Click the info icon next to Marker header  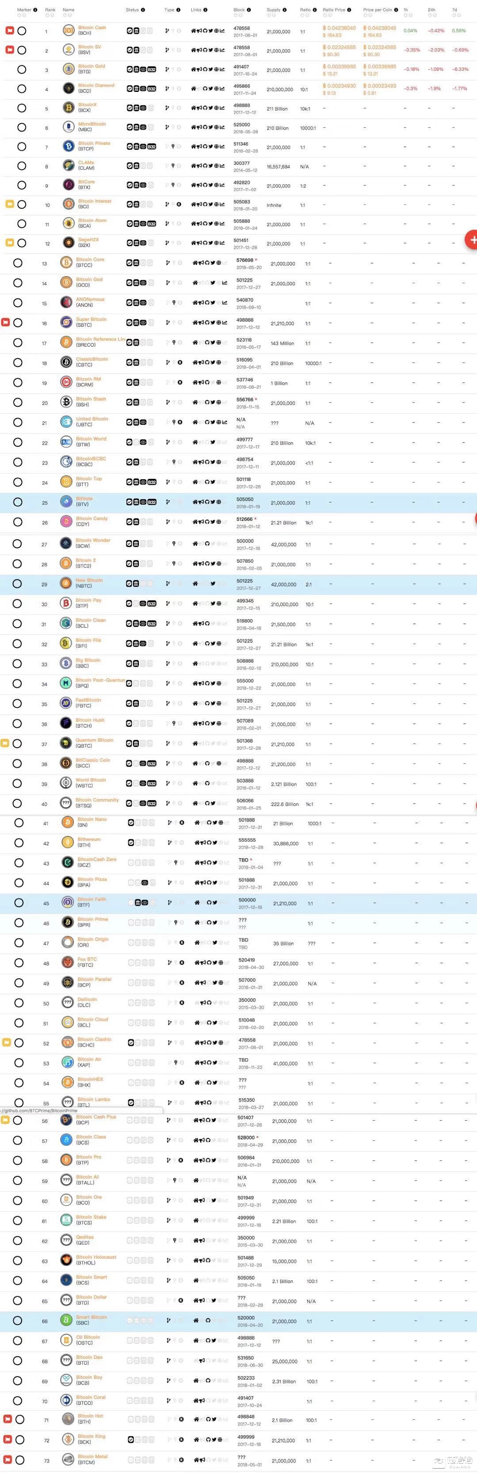click(x=35, y=10)
